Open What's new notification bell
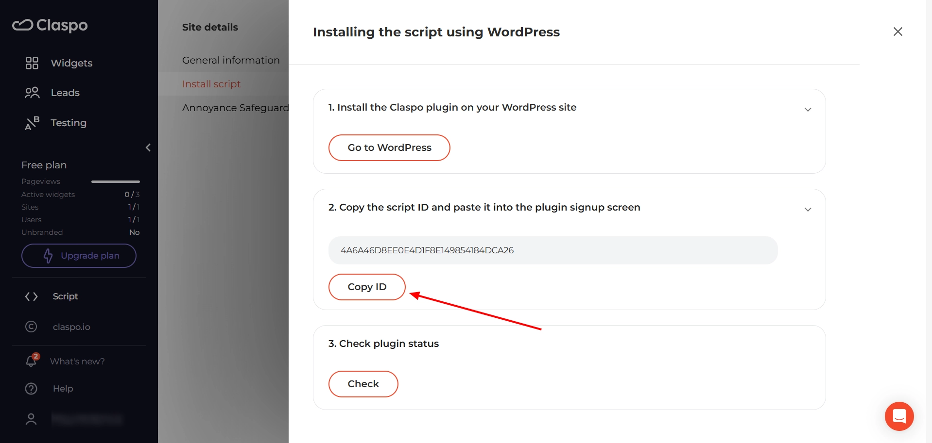This screenshot has width=932, height=443. [32, 361]
